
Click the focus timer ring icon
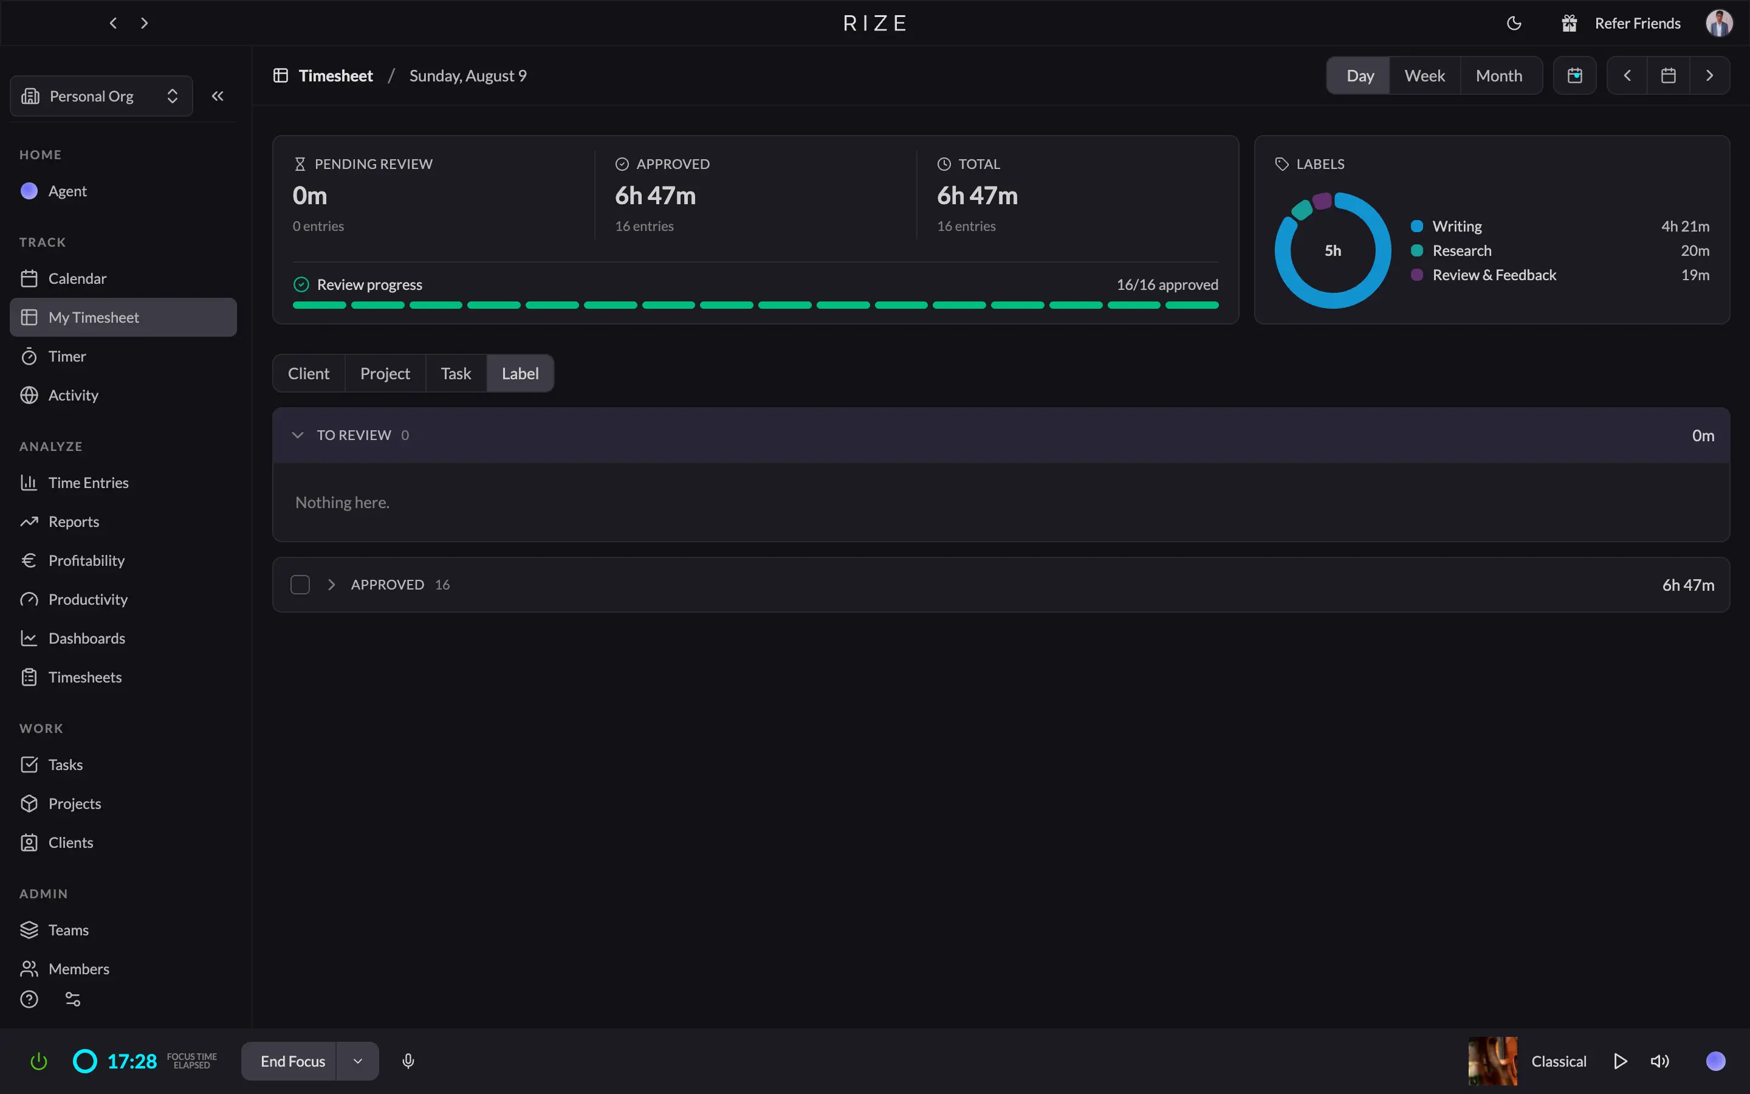click(x=84, y=1061)
